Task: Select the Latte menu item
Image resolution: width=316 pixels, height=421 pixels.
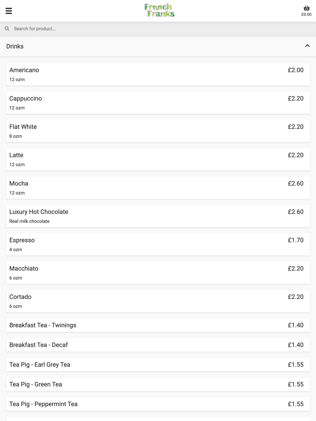Action: [x=158, y=160]
